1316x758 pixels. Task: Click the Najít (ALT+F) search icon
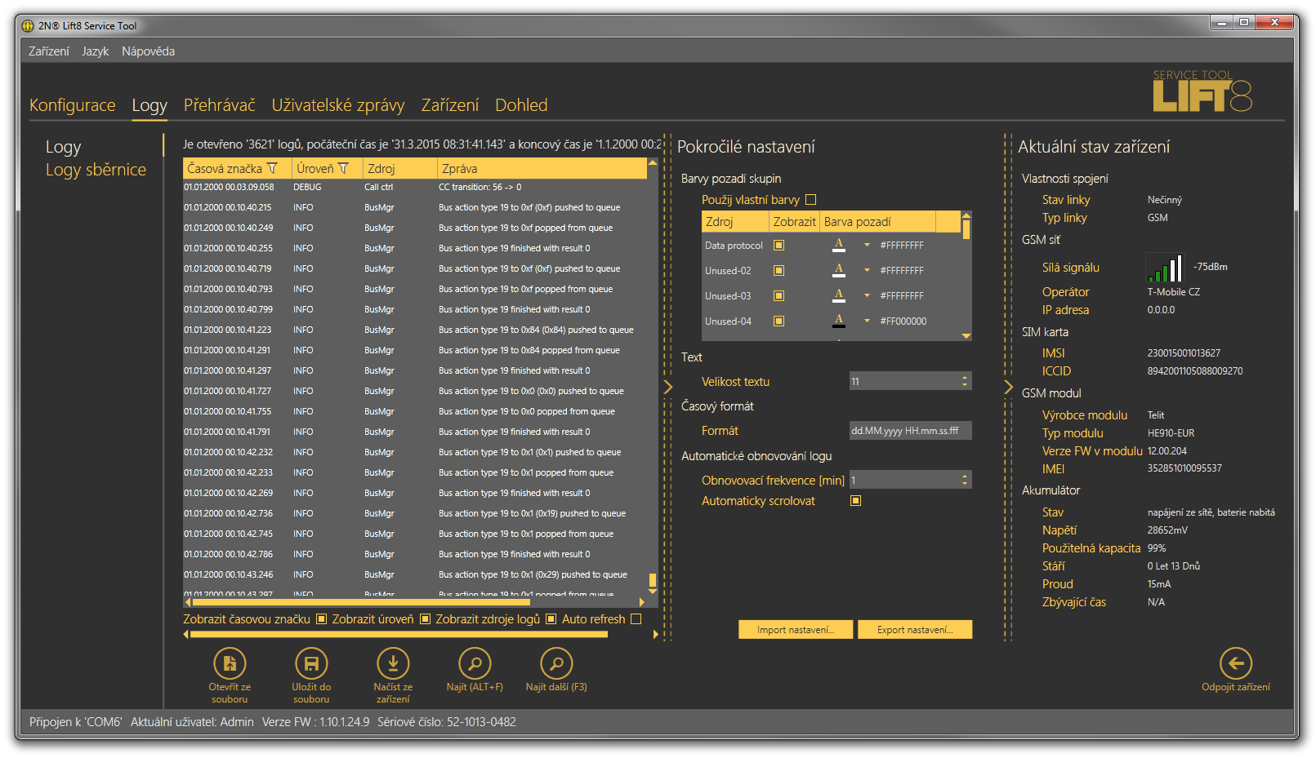click(475, 663)
